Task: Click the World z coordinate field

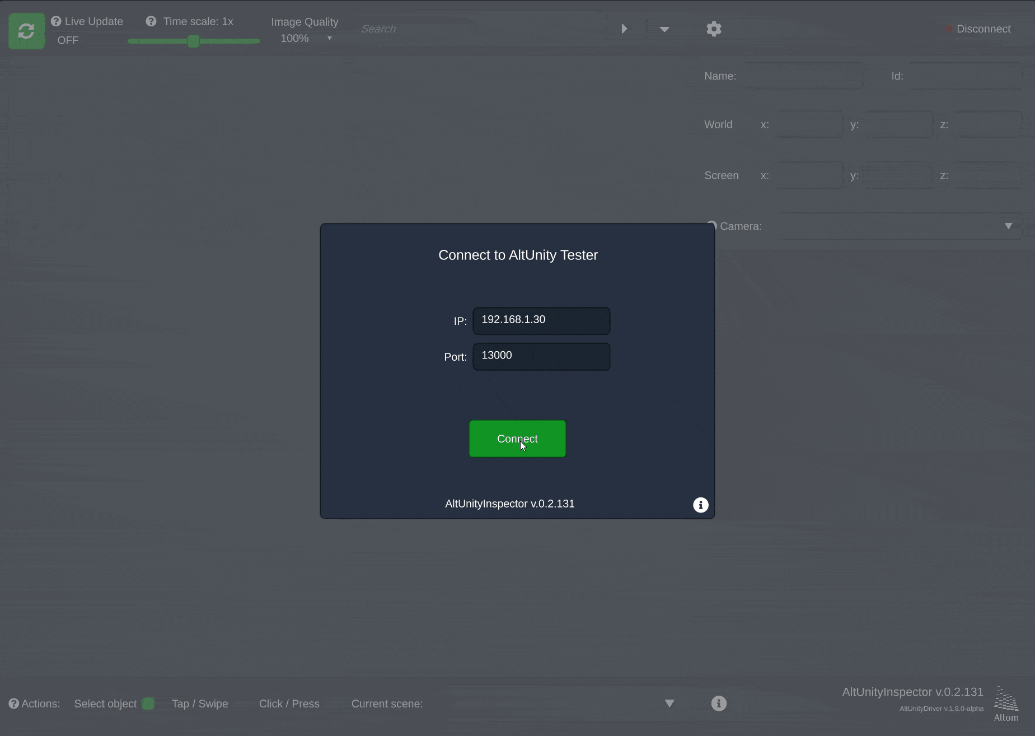Action: pyautogui.click(x=989, y=125)
